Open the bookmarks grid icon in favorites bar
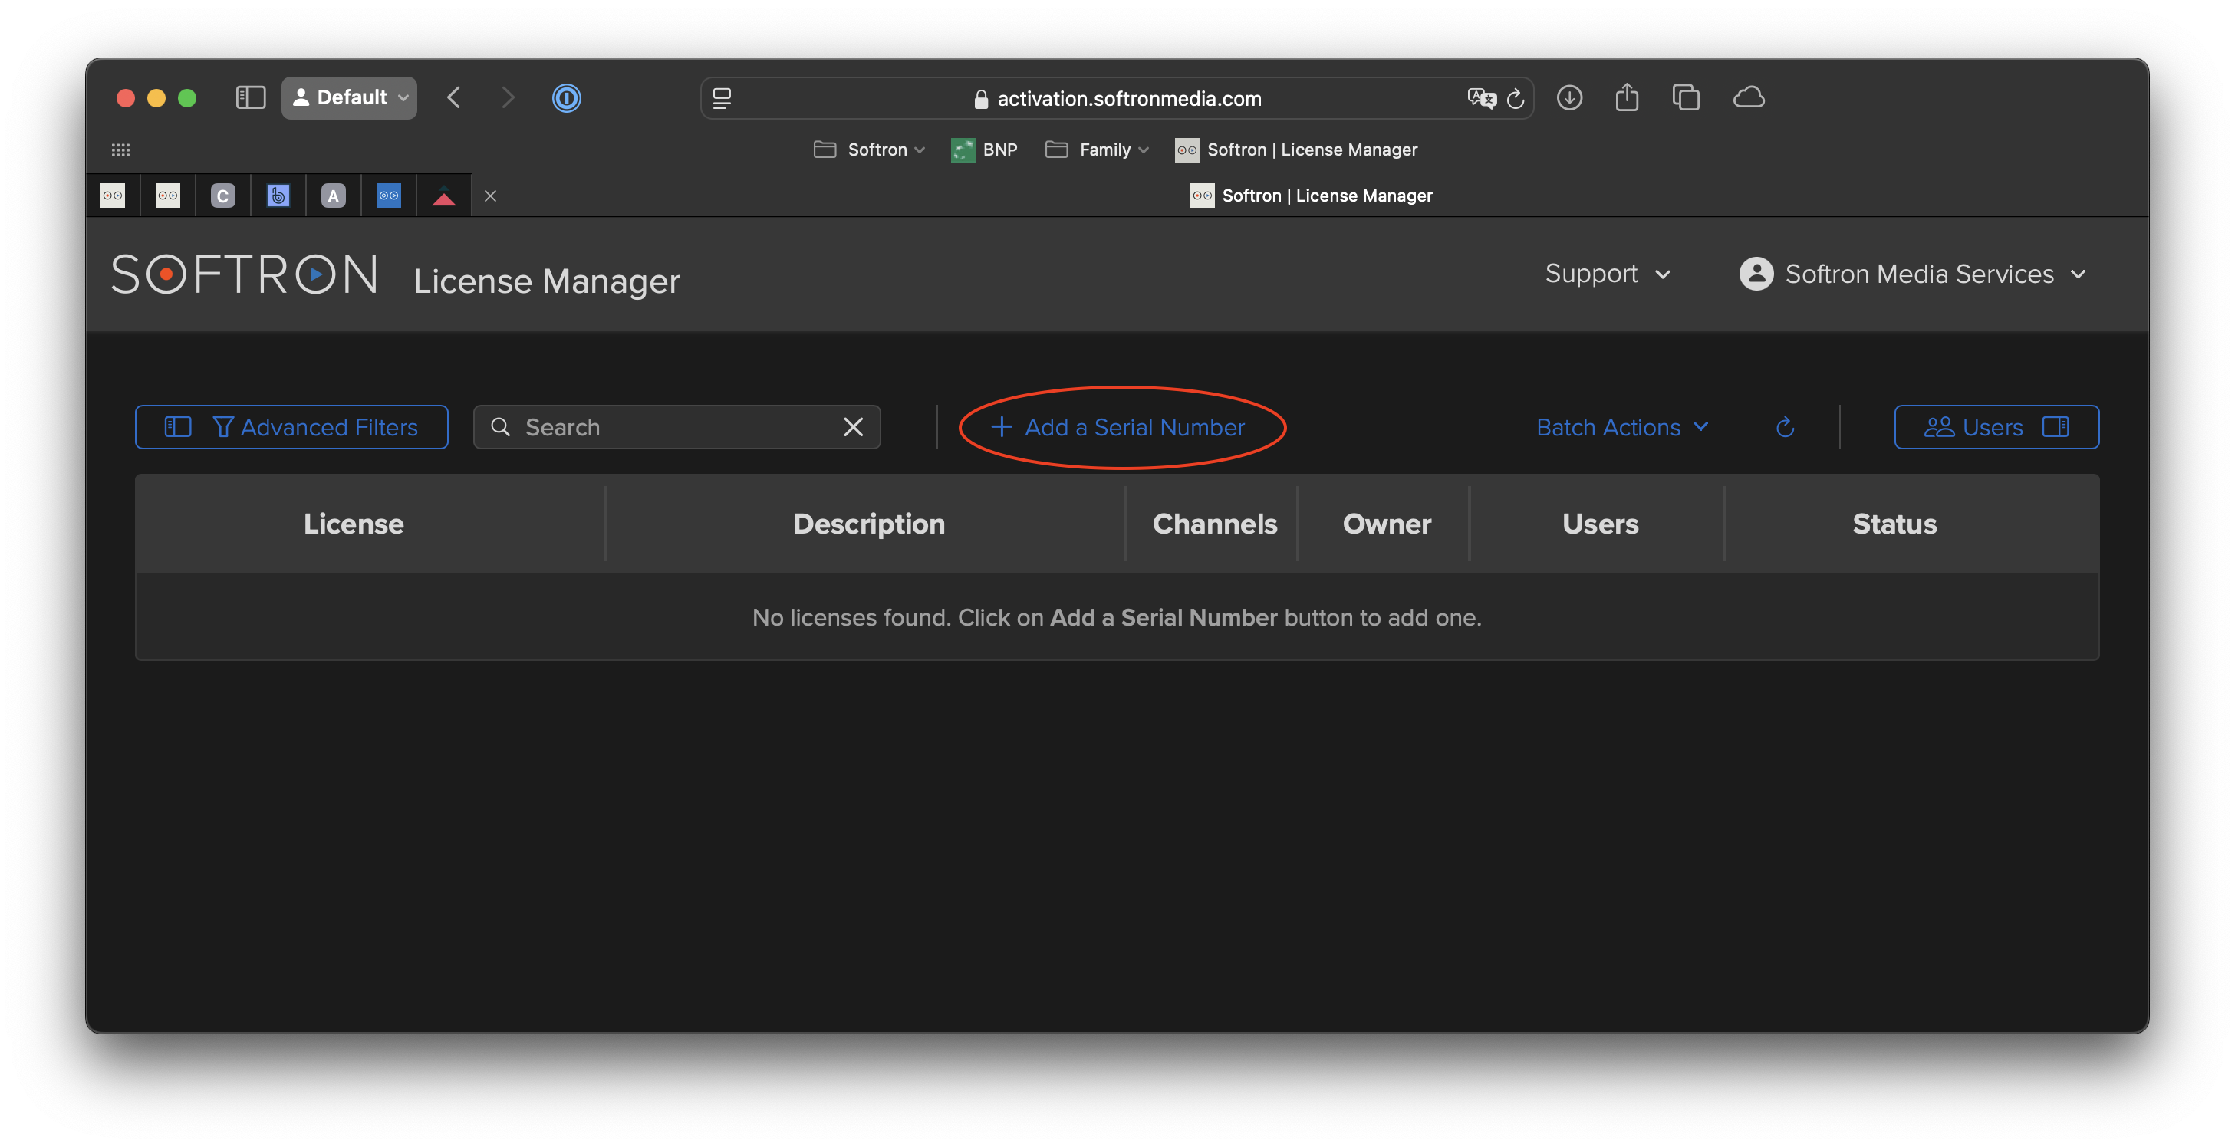2235x1147 pixels. (120, 150)
